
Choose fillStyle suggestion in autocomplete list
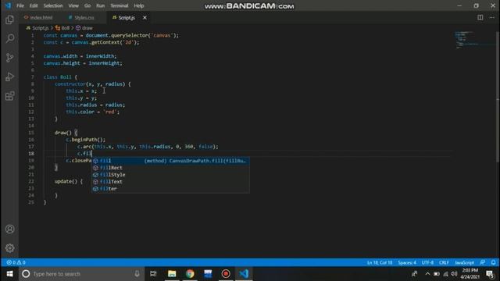click(x=170, y=175)
